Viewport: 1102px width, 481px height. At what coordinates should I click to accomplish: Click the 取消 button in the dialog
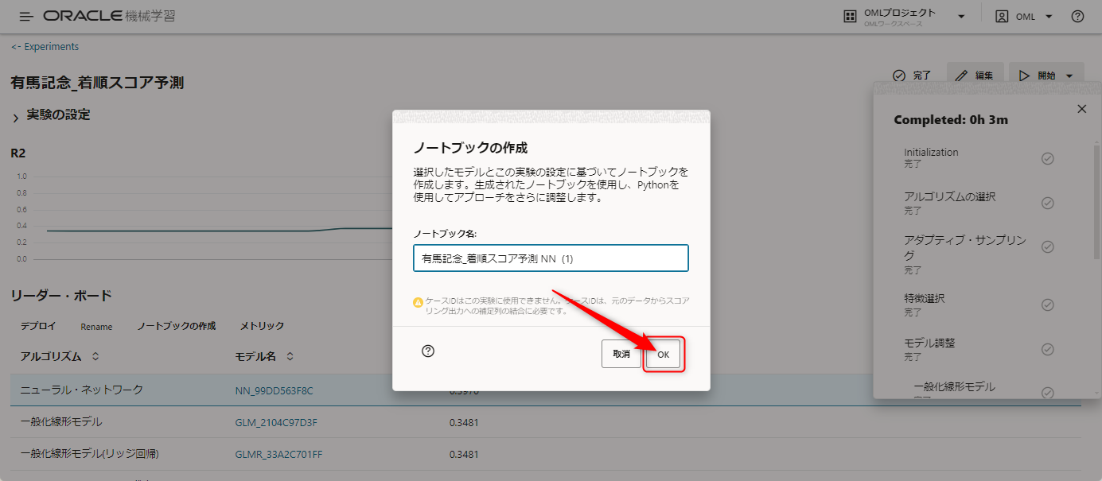pos(621,353)
